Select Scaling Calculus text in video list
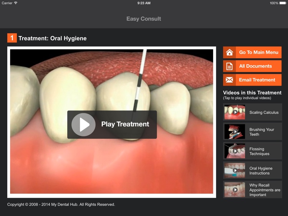 pyautogui.click(x=264, y=112)
